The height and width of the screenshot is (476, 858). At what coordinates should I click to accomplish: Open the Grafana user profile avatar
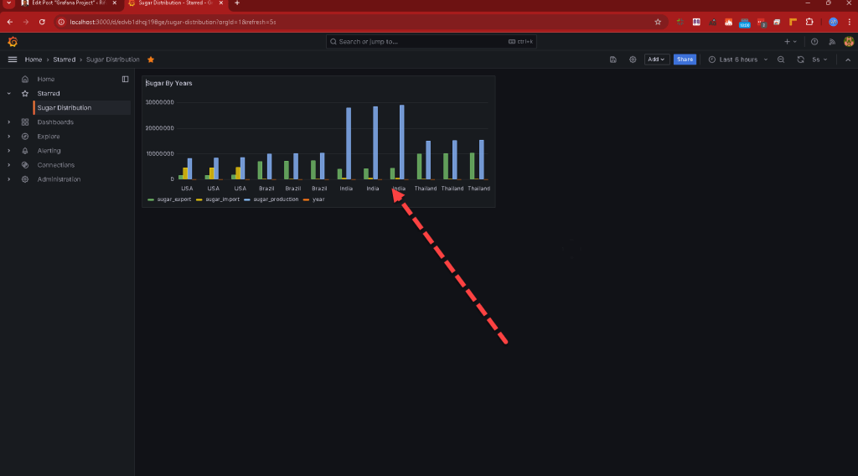click(x=849, y=42)
